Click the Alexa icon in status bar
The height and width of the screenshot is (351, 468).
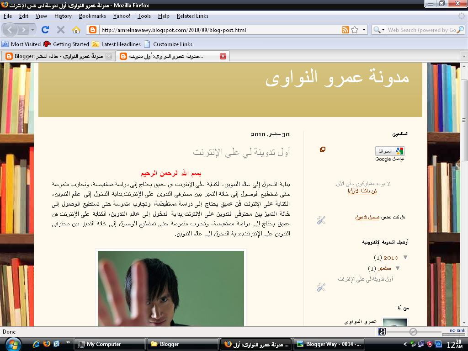tap(382, 332)
